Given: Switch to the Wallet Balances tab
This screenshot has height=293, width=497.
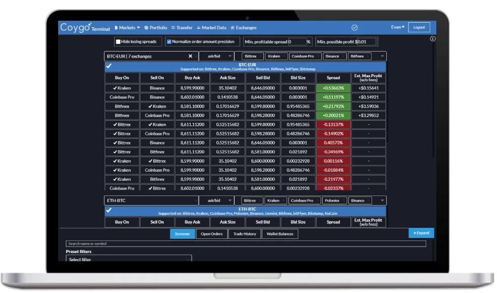Looking at the screenshot, I should click(280, 234).
